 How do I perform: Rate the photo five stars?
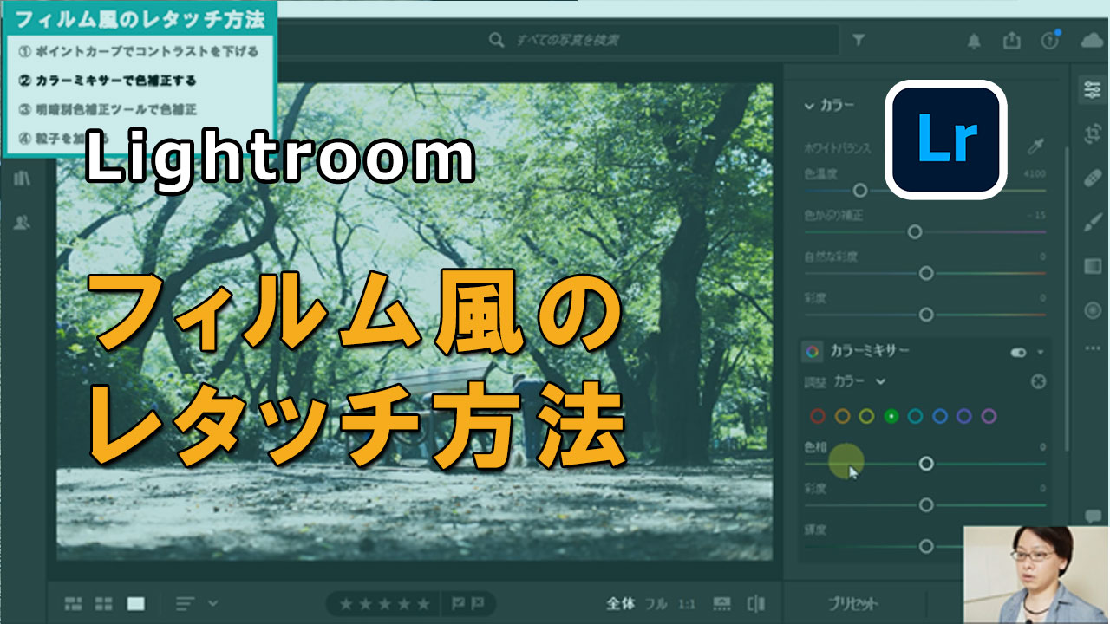pos(423,604)
